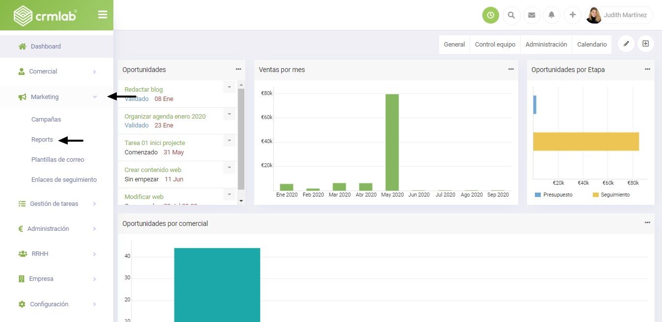Open the mail envelope icon

pyautogui.click(x=531, y=15)
